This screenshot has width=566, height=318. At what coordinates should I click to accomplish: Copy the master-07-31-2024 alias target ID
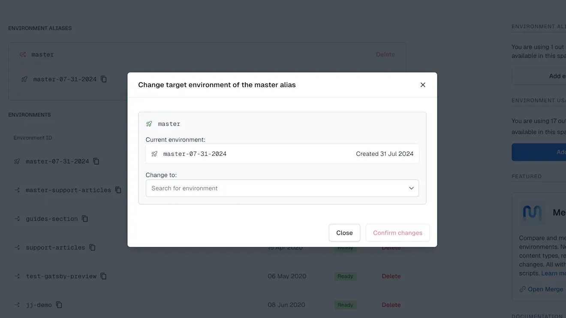tap(104, 79)
